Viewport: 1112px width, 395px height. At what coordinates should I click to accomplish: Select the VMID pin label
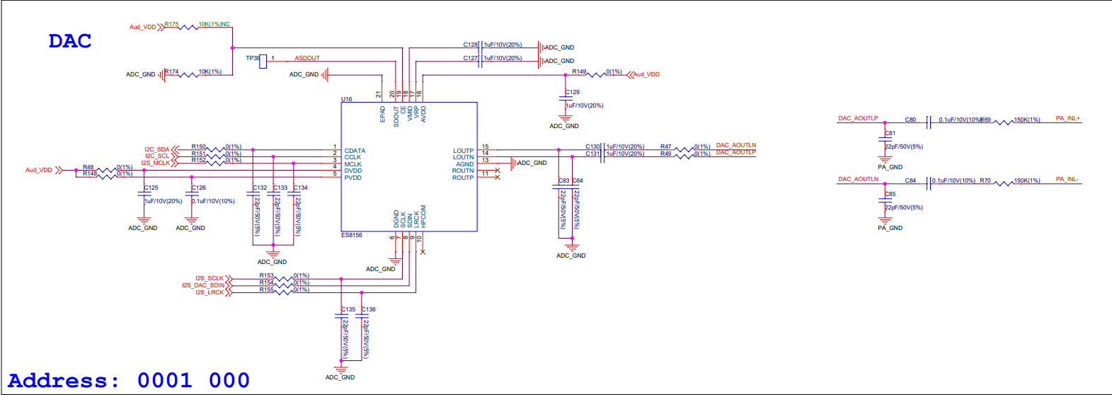(x=410, y=113)
